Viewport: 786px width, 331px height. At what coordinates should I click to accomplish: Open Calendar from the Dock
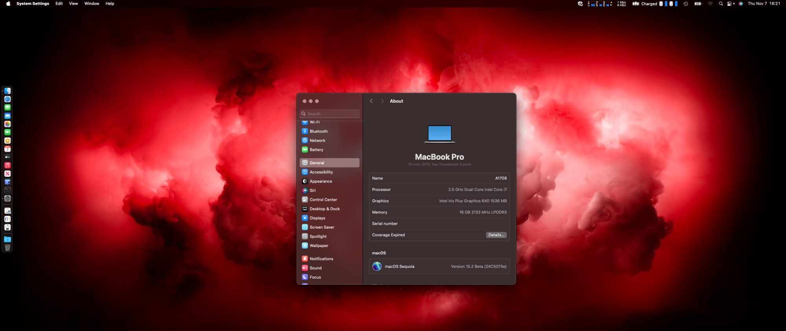tap(7, 149)
